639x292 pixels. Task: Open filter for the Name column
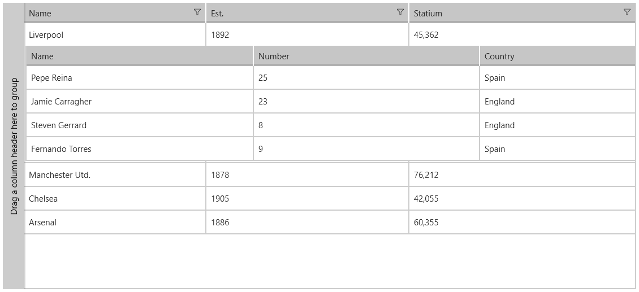point(197,12)
